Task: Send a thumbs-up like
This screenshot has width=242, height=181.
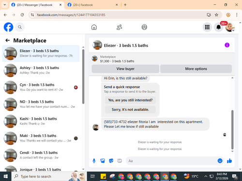Action: pyautogui.click(x=229, y=161)
